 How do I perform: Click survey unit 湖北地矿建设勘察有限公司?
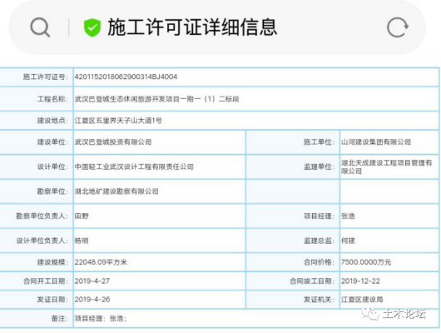(116, 191)
